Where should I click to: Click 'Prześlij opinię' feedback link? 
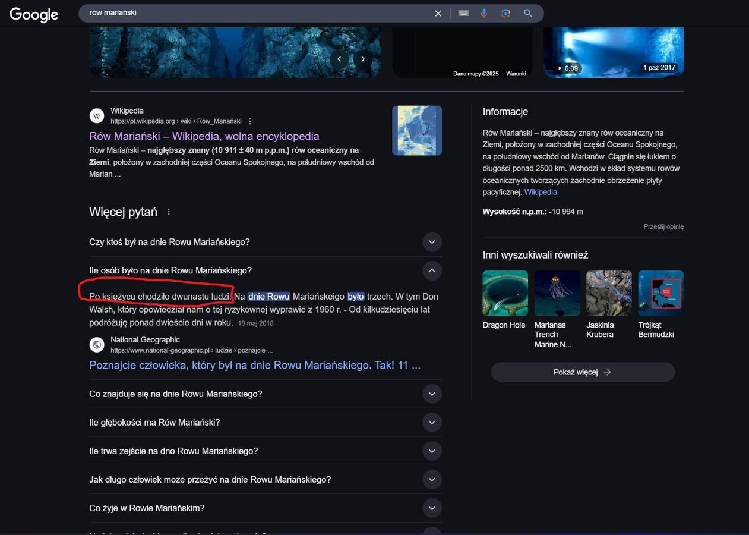pos(663,227)
